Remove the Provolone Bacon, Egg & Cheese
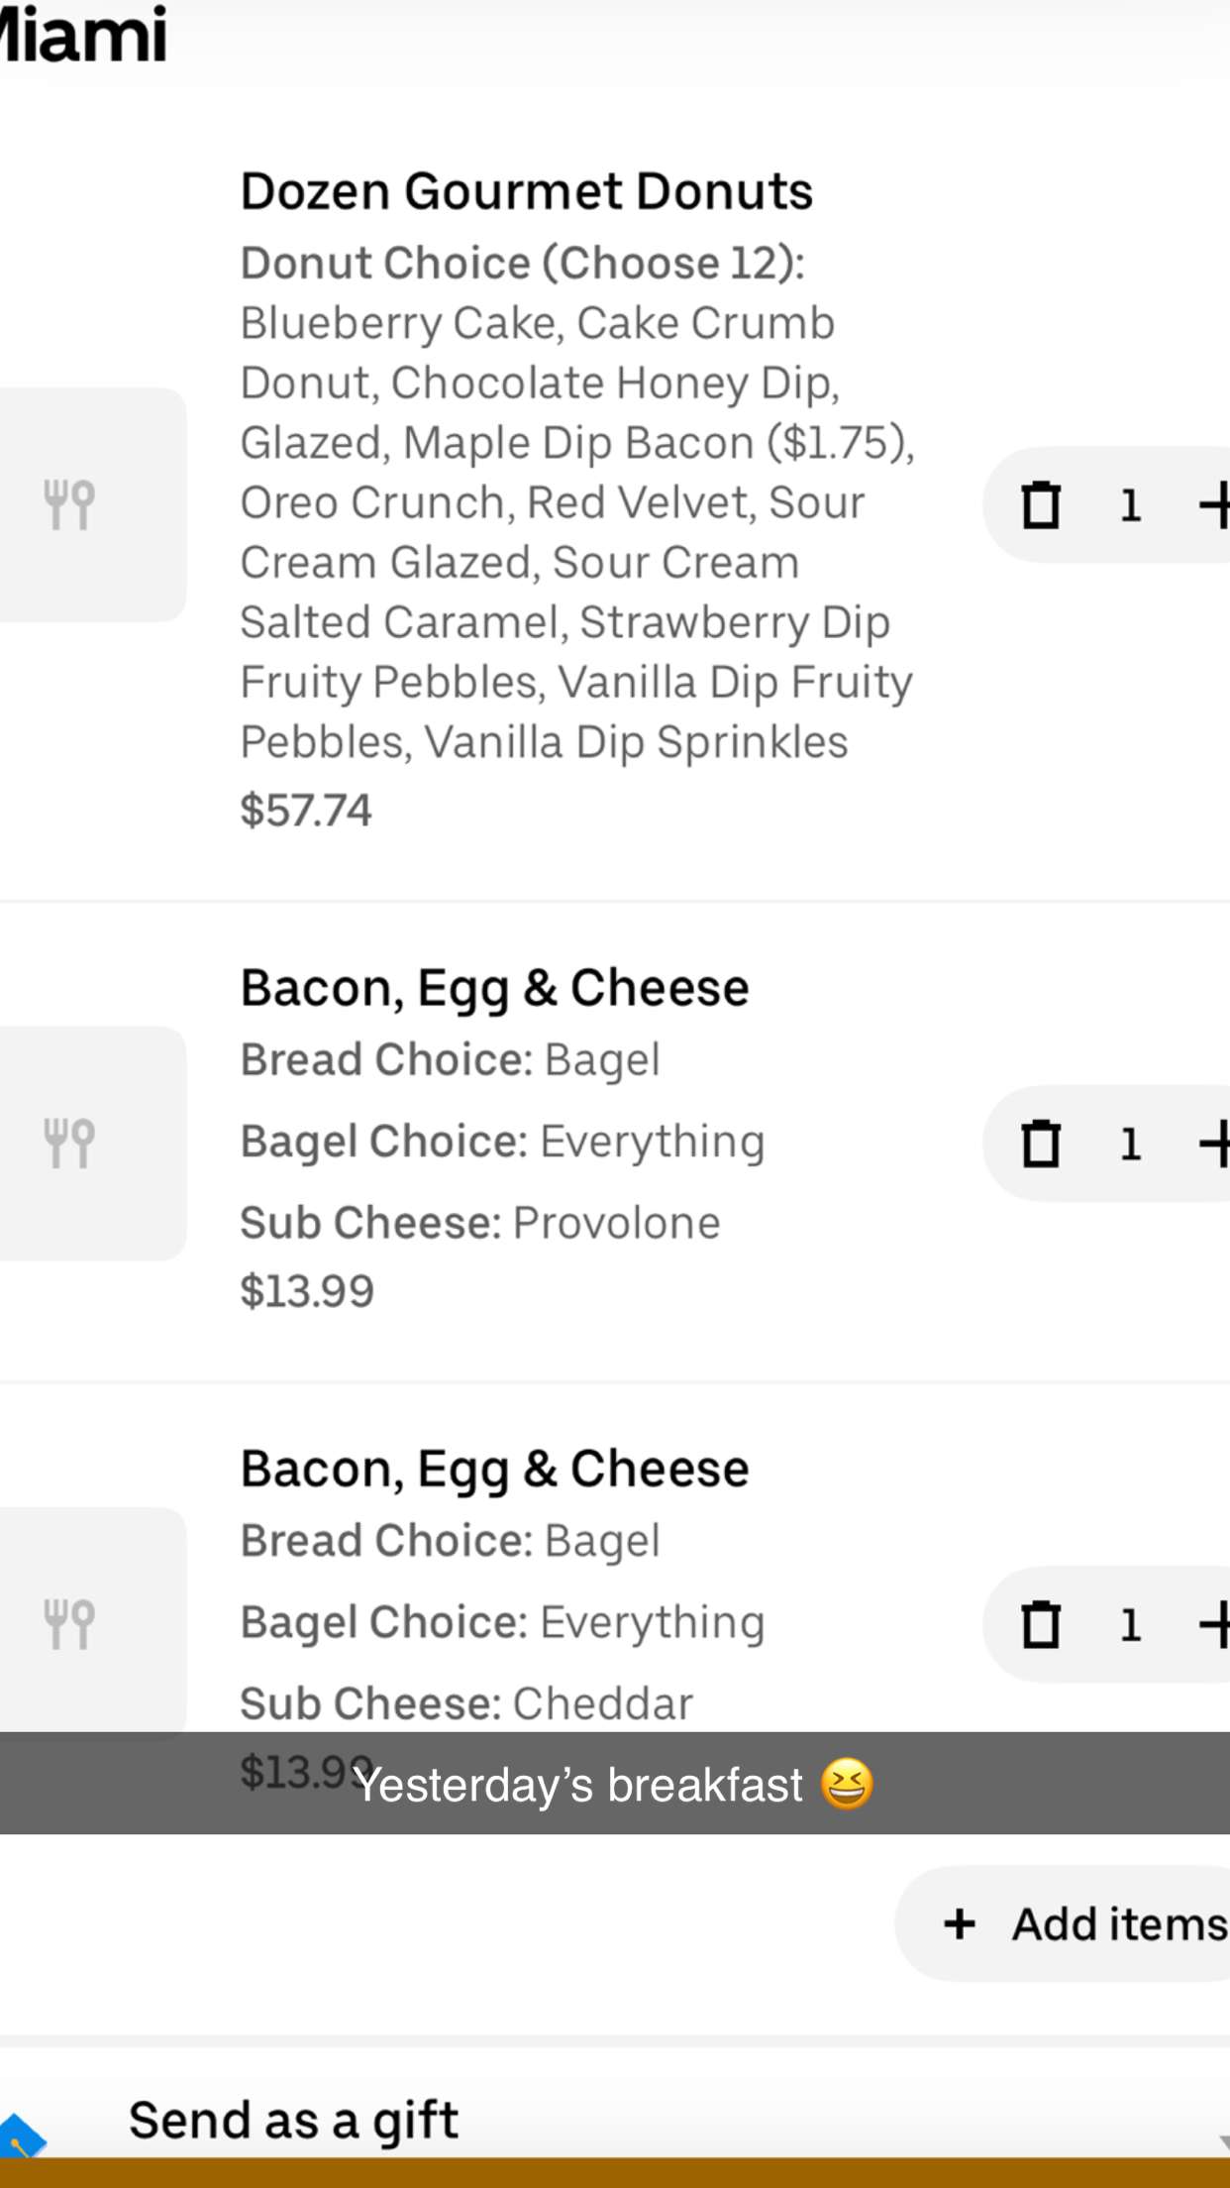This screenshot has height=2188, width=1230. (1040, 1145)
